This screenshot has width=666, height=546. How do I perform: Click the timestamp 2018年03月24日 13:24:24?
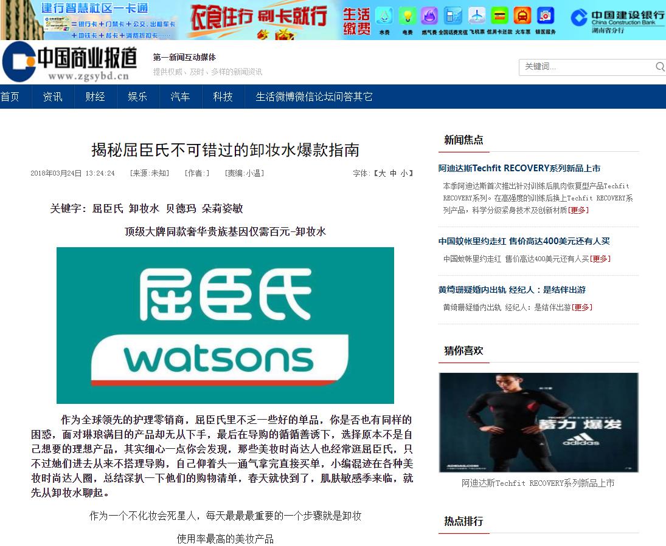click(x=72, y=173)
